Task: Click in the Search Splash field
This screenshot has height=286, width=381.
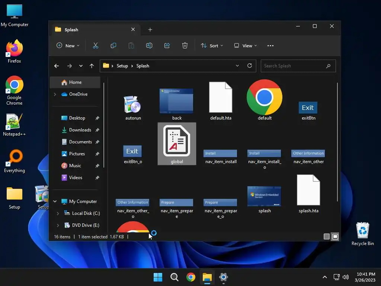Action: tap(298, 66)
